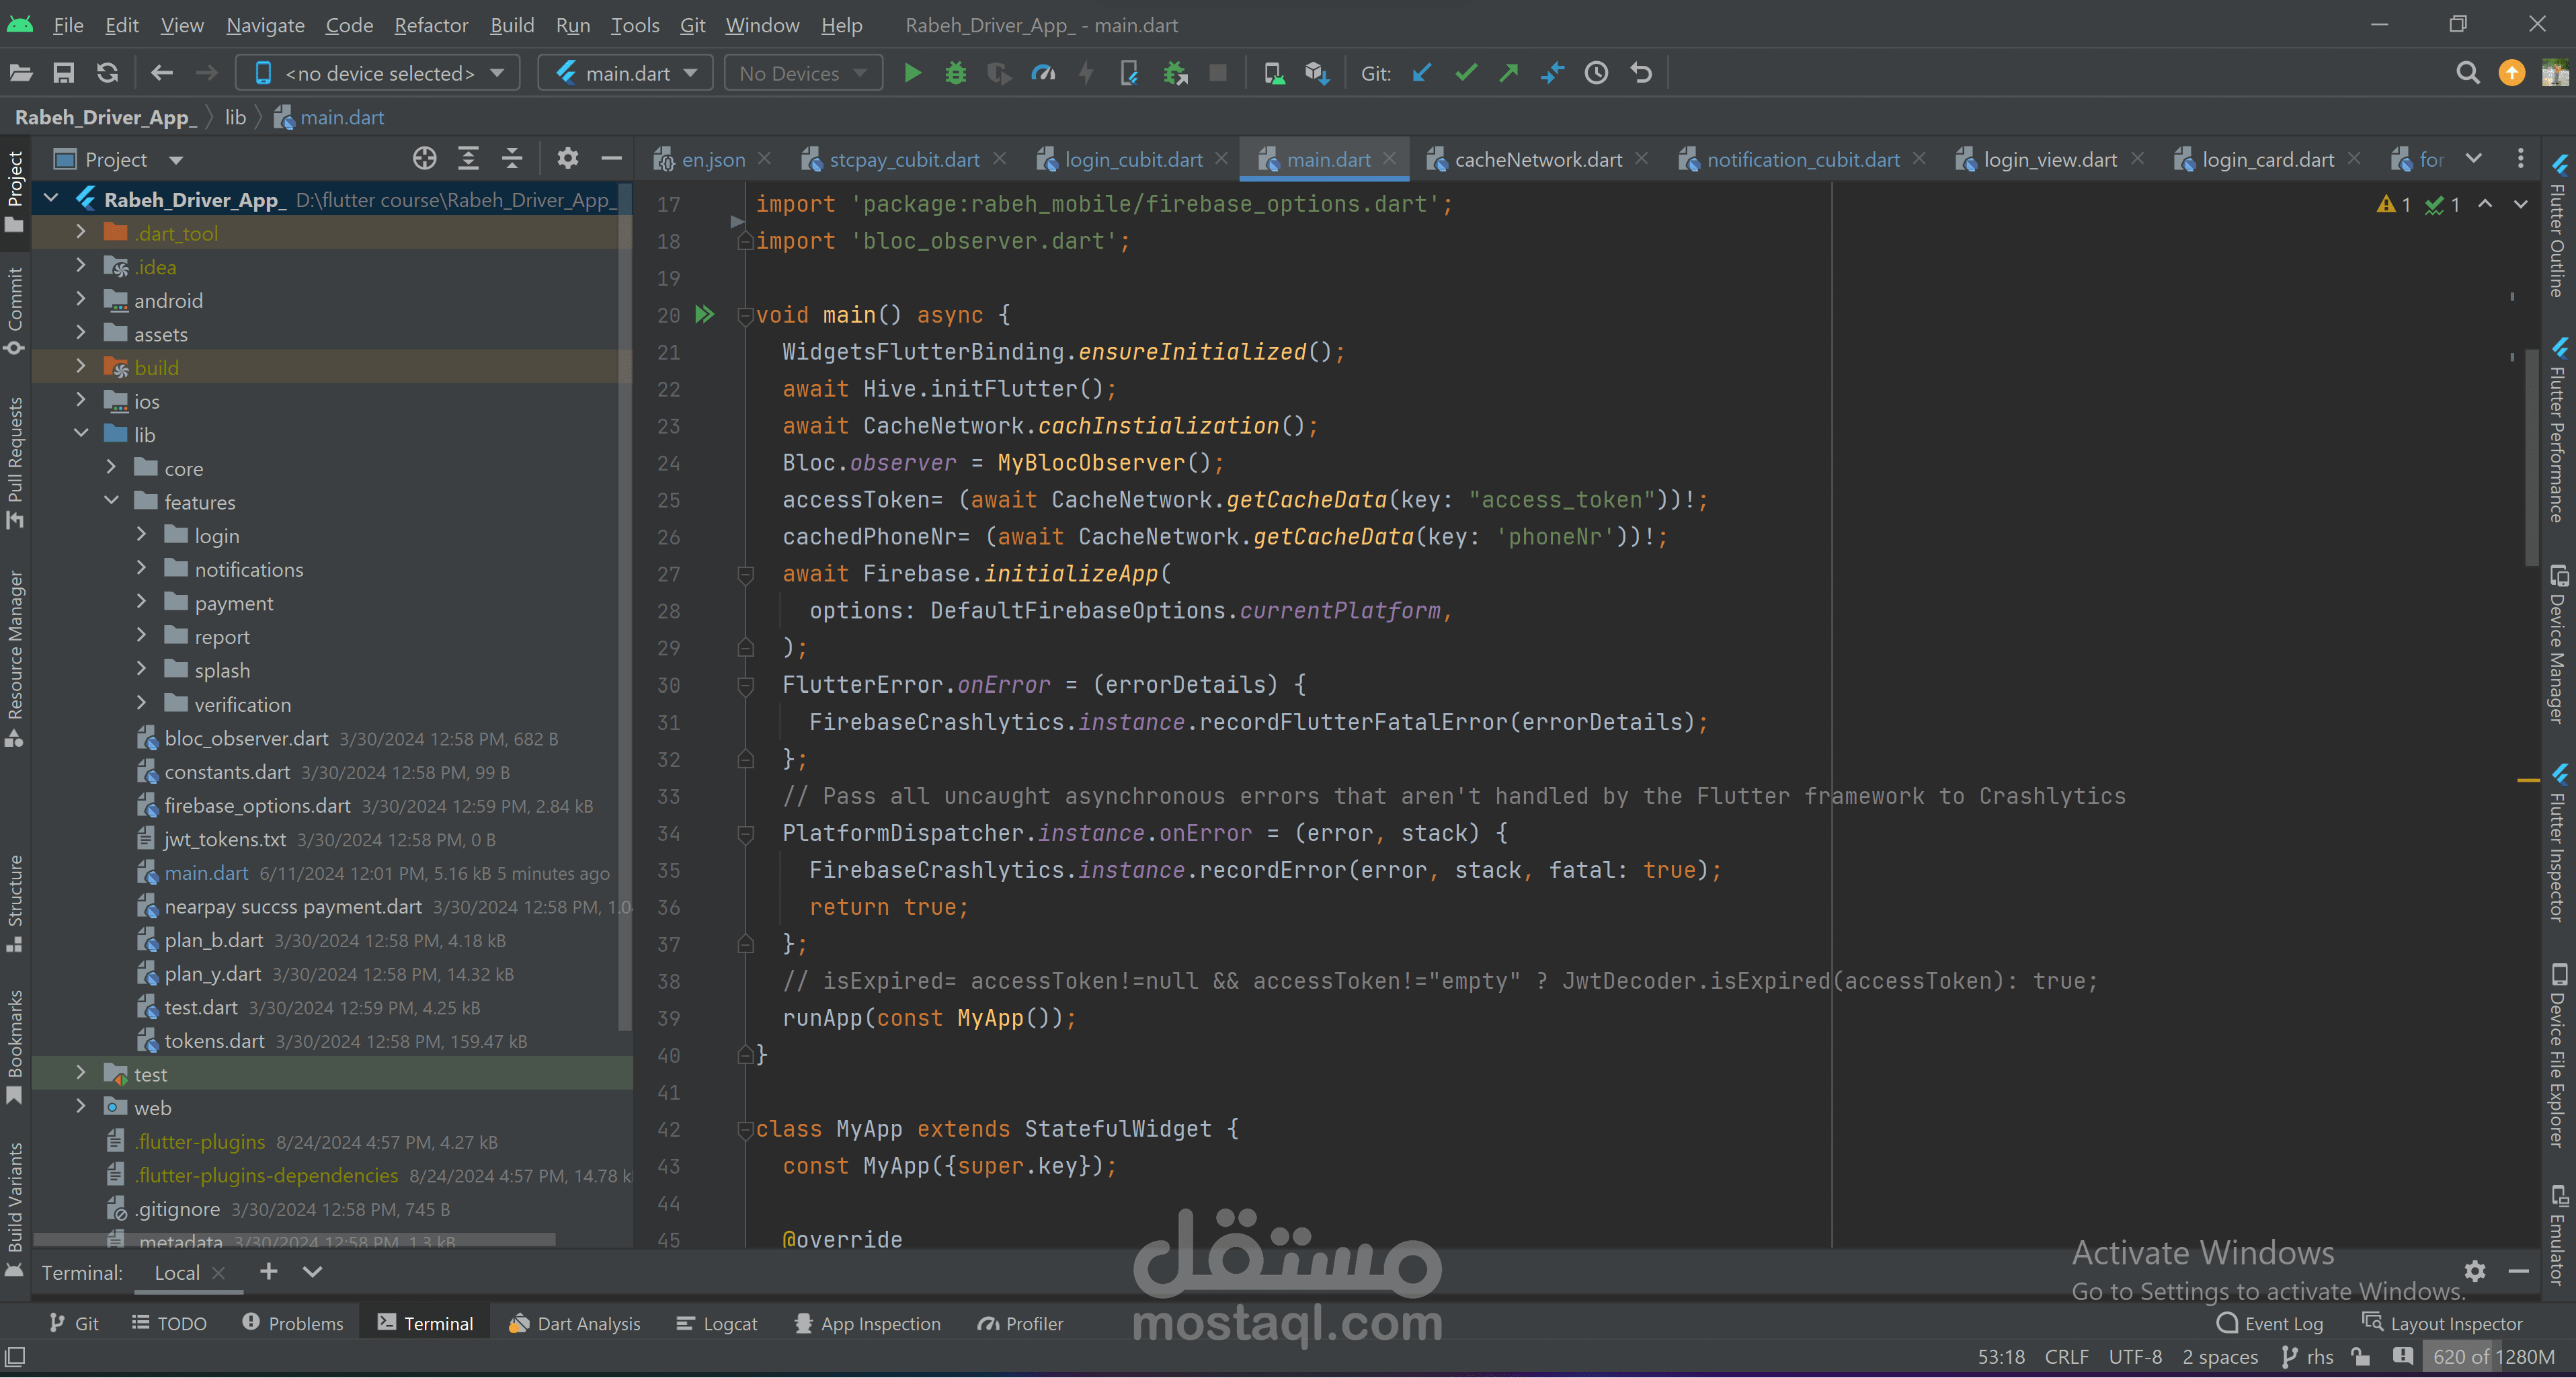
Task: Click the green Run app button
Action: tap(912, 73)
